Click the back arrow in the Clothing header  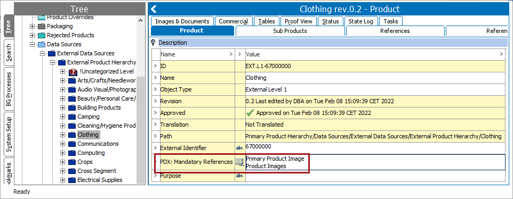154,9
